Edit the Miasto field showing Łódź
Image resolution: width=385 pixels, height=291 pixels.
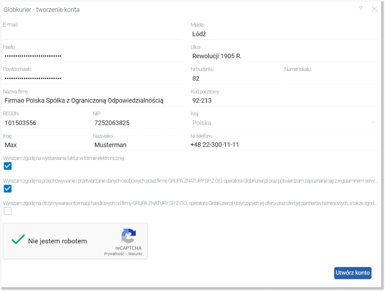click(284, 34)
